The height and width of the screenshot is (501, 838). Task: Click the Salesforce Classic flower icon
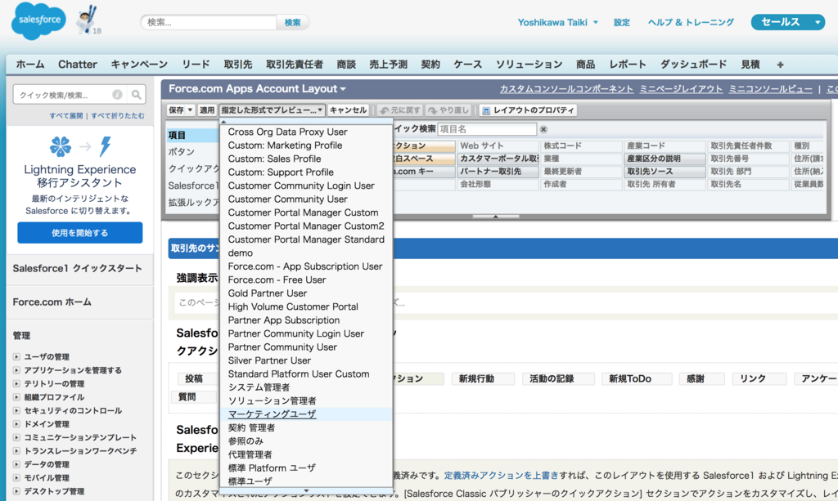click(61, 146)
